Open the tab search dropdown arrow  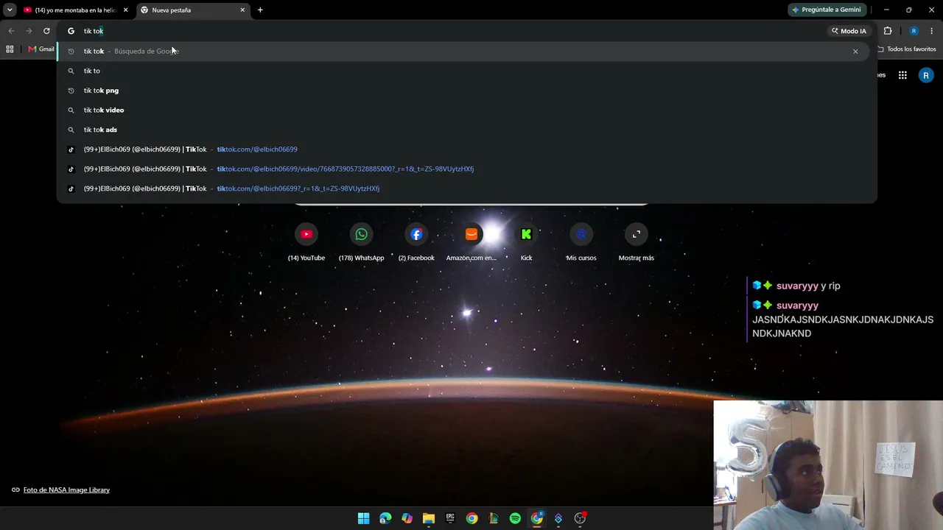pos(10,10)
